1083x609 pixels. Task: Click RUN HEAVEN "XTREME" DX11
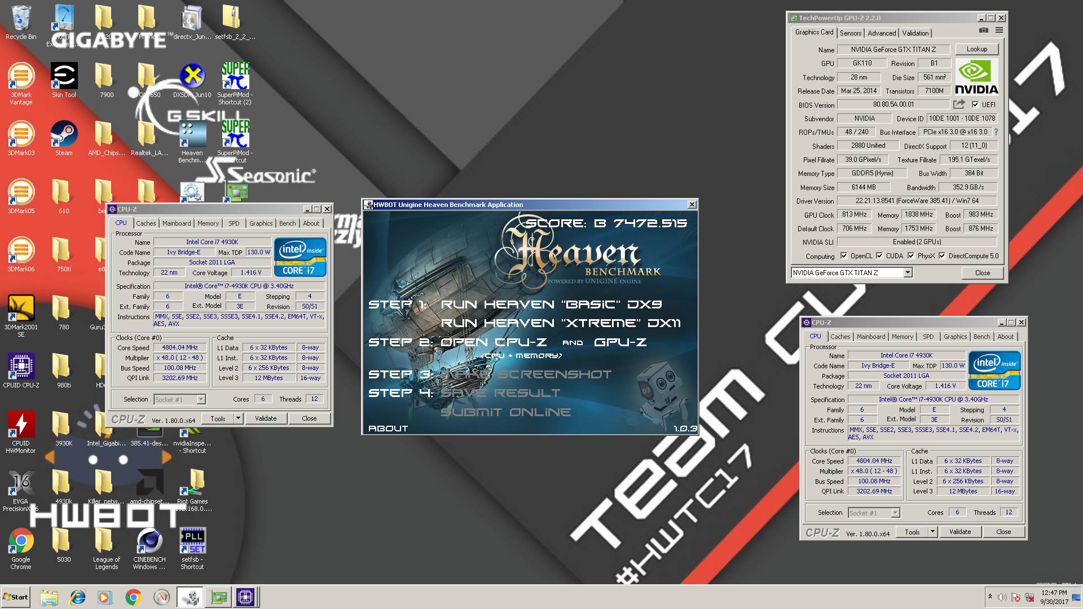point(561,323)
